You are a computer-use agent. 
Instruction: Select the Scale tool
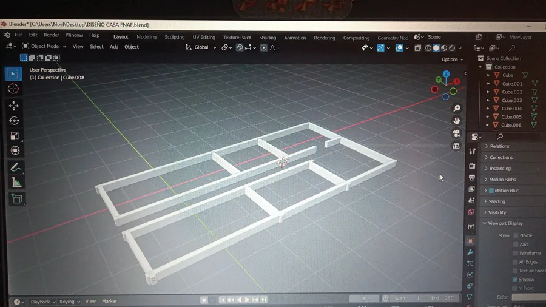click(15, 135)
